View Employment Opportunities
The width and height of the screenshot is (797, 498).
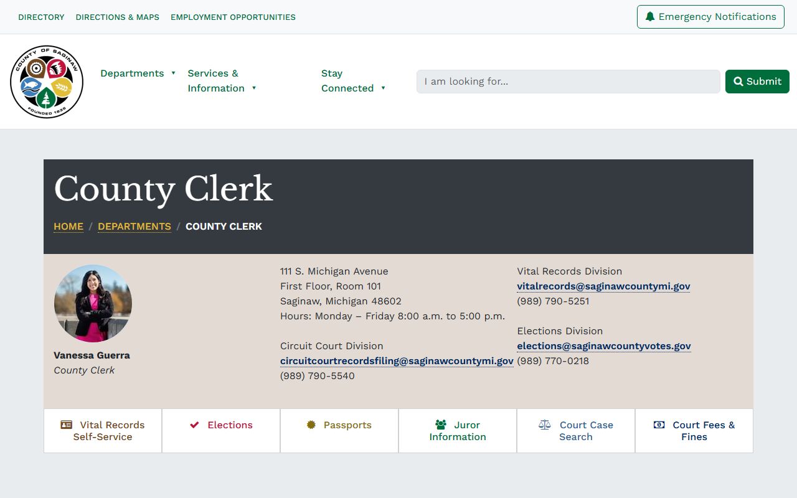[x=233, y=17]
